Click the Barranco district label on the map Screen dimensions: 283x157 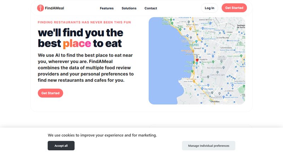point(197,48)
